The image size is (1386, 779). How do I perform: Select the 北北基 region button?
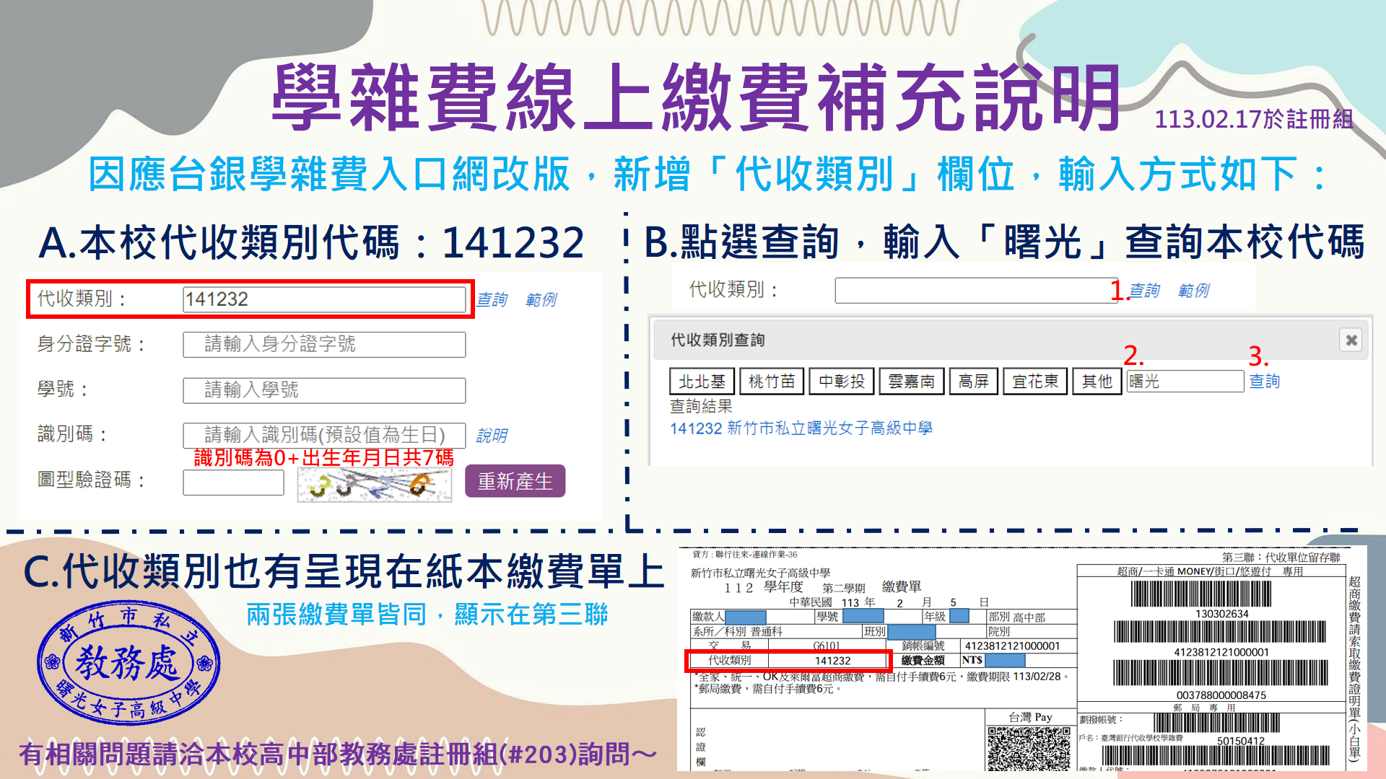pyautogui.click(x=702, y=382)
